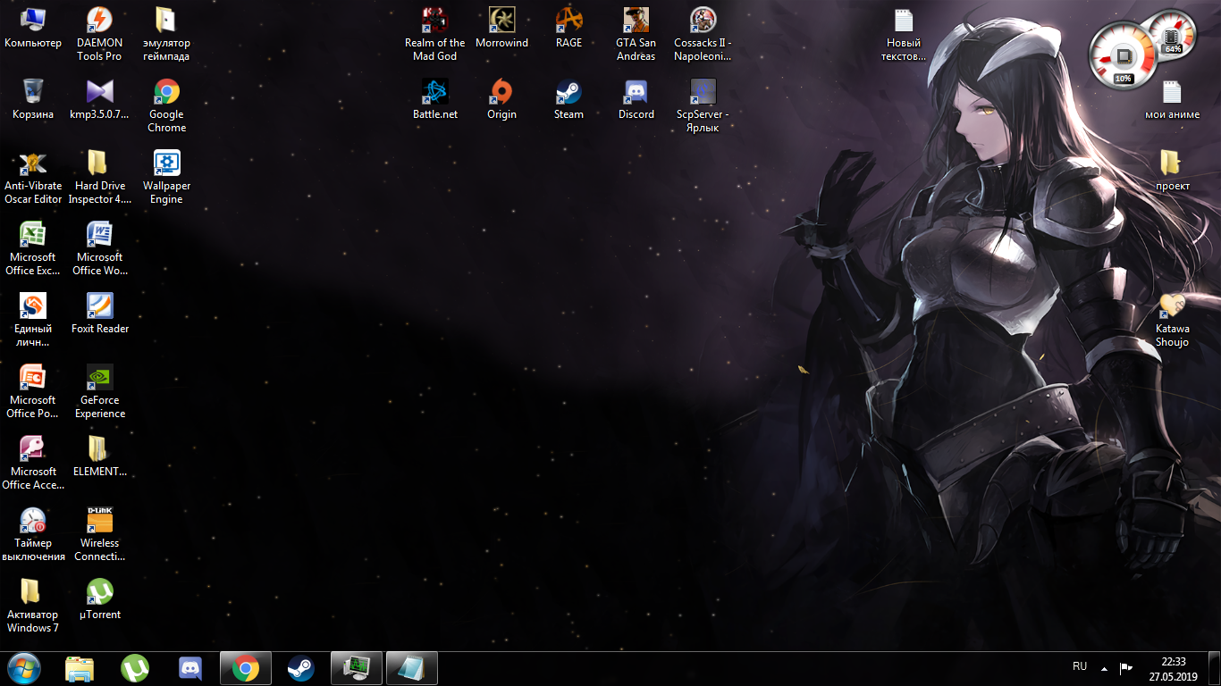Open GTA San Andreas shortcut
This screenshot has width=1221, height=686.
[636, 34]
